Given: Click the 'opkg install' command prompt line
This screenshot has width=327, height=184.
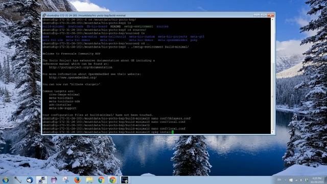Looking at the screenshot, I should coord(108,132).
